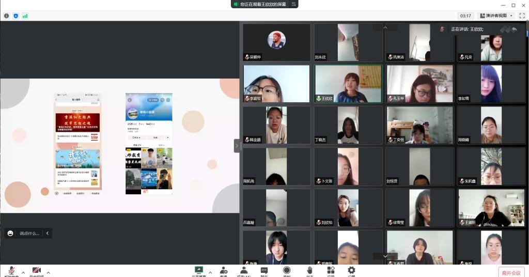Viewport: 529px width, 277px height.
Task: Start recording the meeting
Action: [287, 271]
